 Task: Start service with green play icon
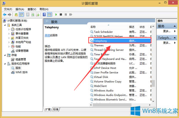tap(56, 15)
